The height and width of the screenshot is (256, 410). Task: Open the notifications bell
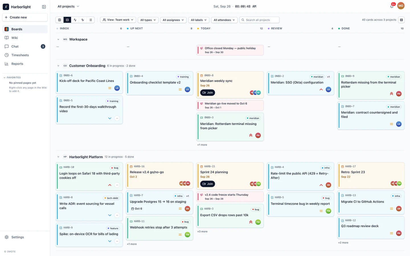tap(392, 6)
